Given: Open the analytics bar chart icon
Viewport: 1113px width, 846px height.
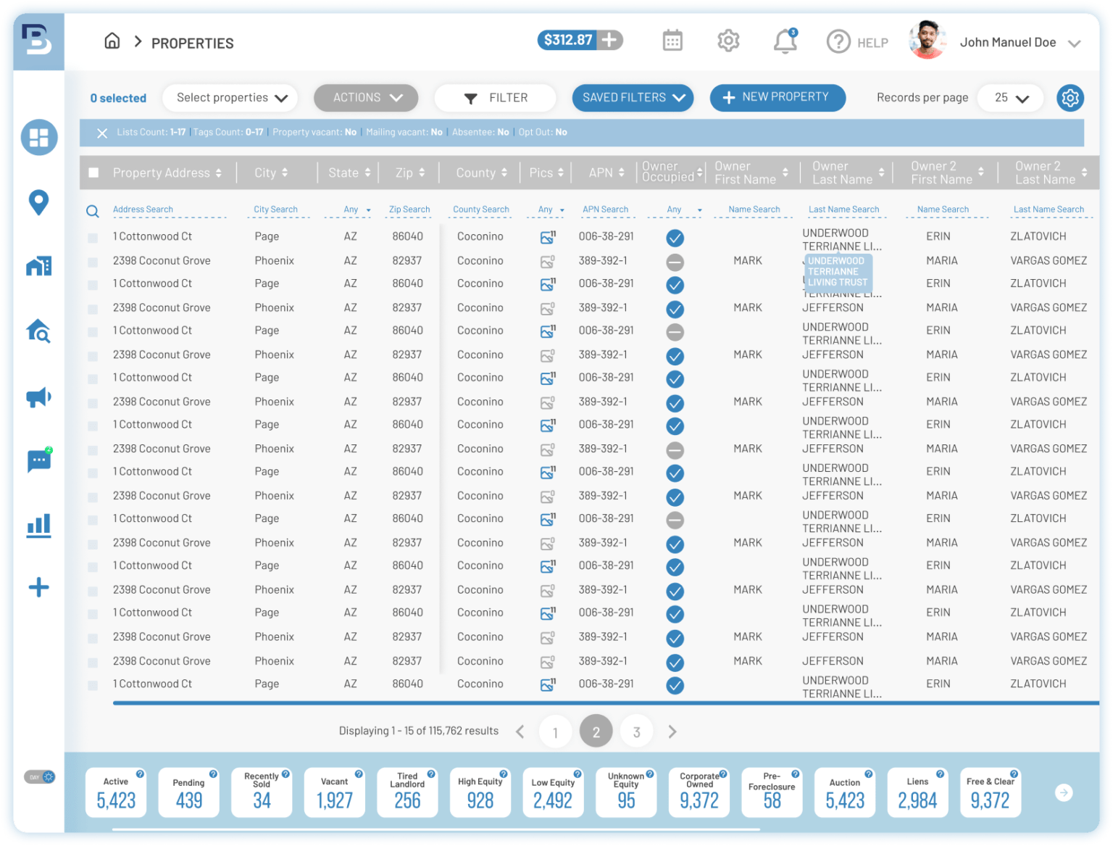Looking at the screenshot, I should [x=38, y=525].
